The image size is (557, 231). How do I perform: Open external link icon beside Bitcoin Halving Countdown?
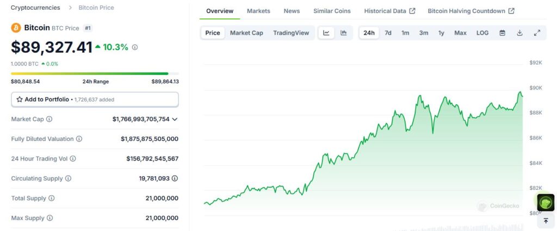pos(511,11)
